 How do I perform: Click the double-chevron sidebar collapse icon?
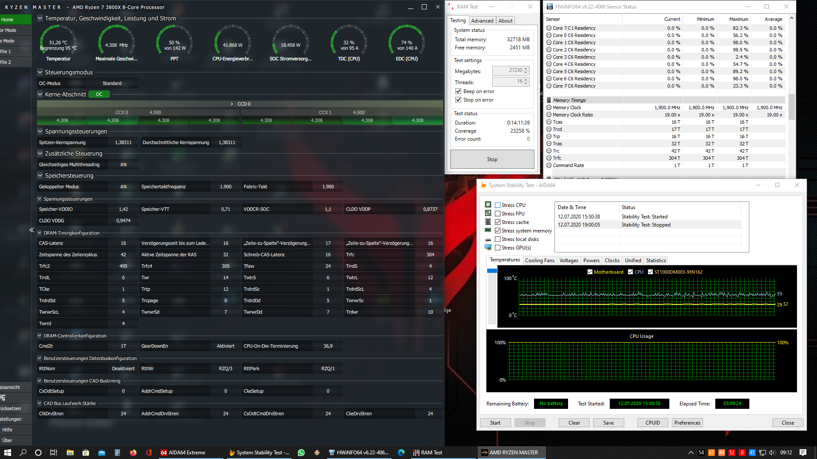tap(31, 230)
